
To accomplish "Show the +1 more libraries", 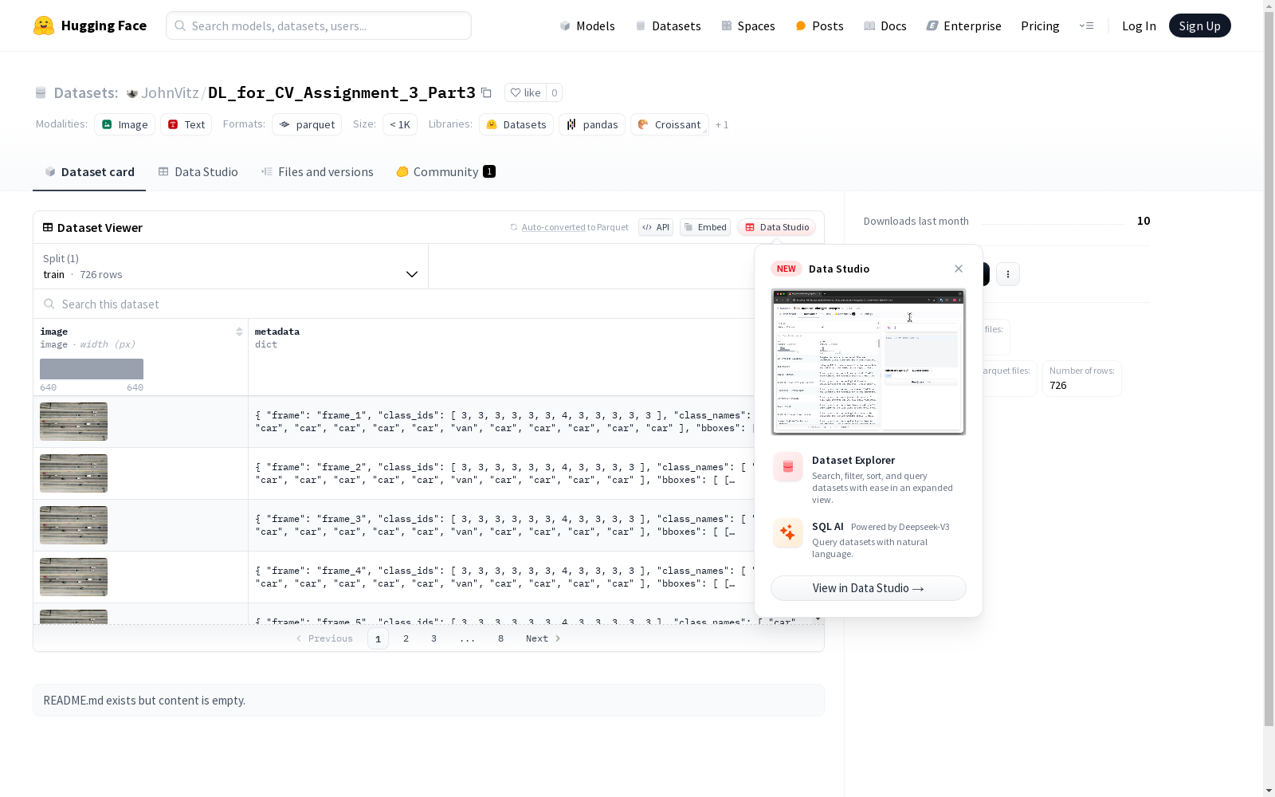I will pyautogui.click(x=722, y=124).
